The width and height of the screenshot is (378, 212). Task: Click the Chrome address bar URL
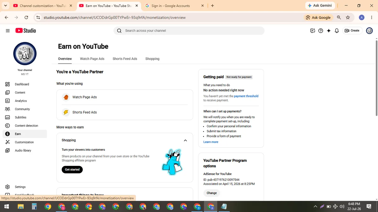[115, 18]
